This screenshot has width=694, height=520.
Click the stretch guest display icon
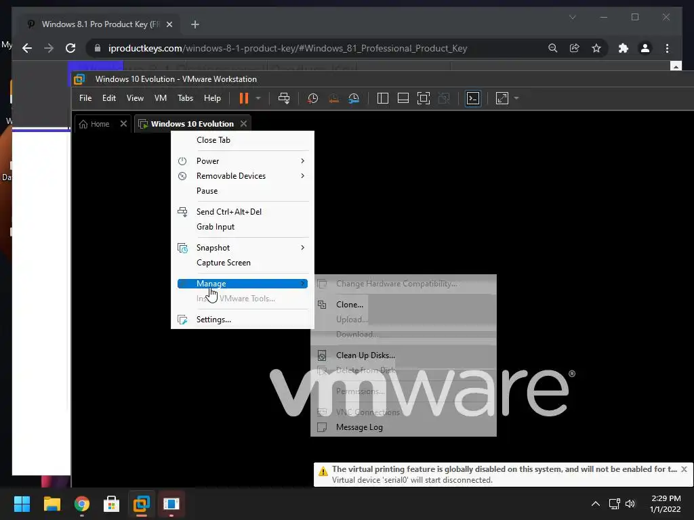502,98
